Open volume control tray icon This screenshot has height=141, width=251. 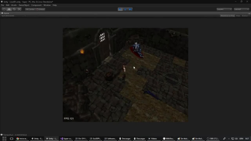[236, 138]
